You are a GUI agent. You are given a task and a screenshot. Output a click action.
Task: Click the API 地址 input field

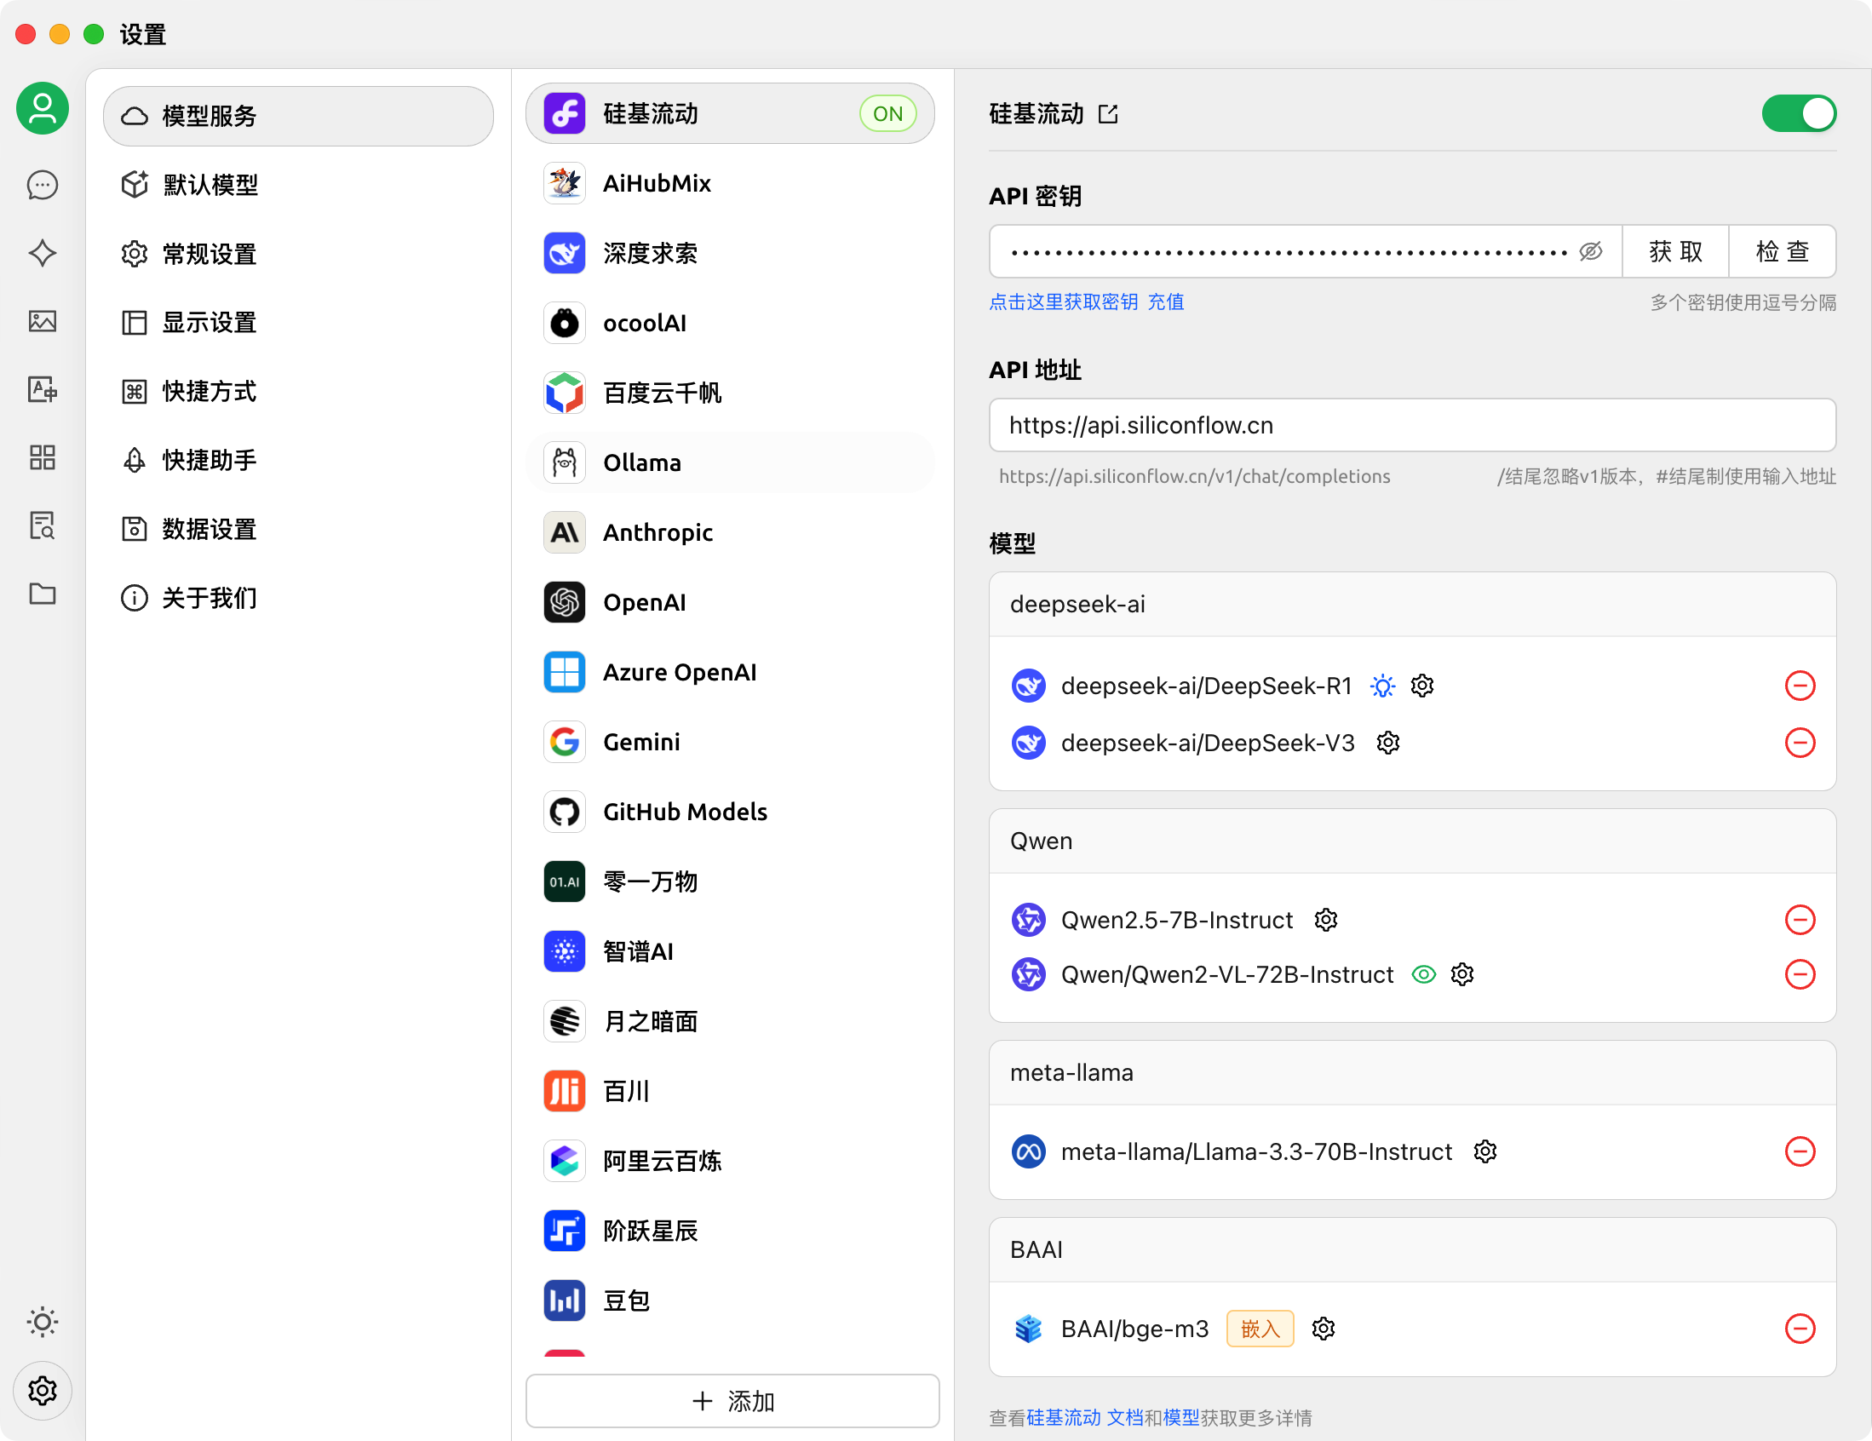tap(1412, 425)
